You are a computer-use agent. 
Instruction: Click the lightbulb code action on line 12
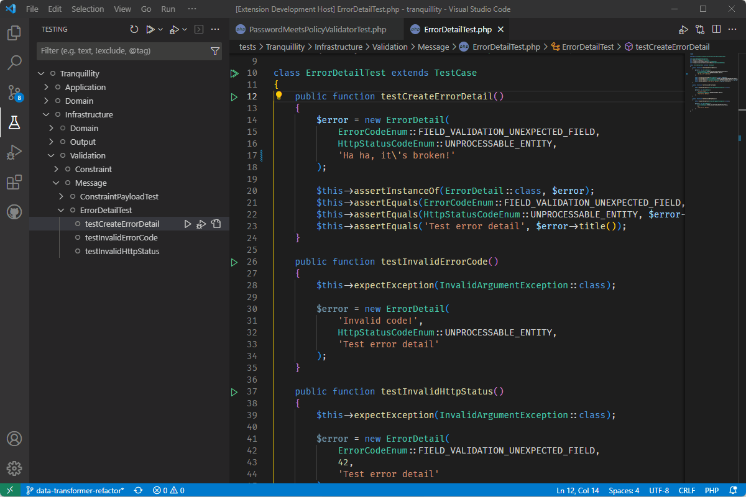[279, 96]
